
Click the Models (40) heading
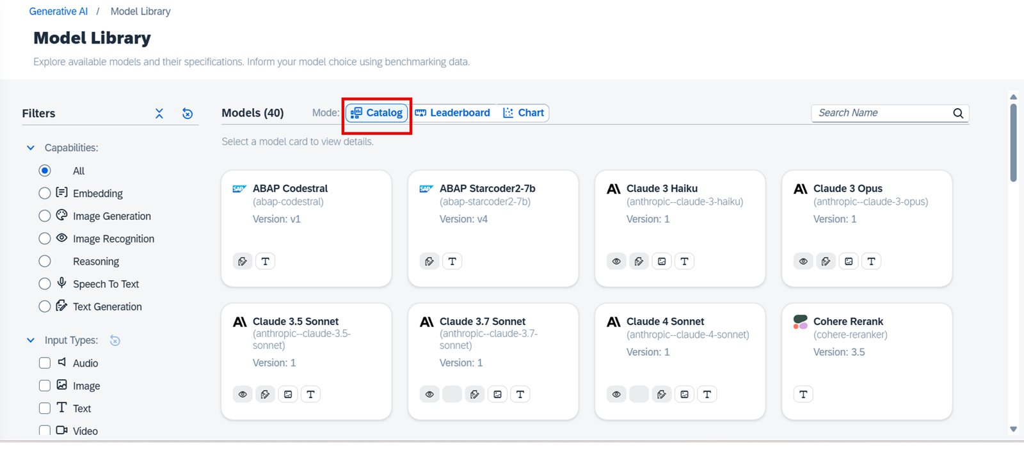253,113
